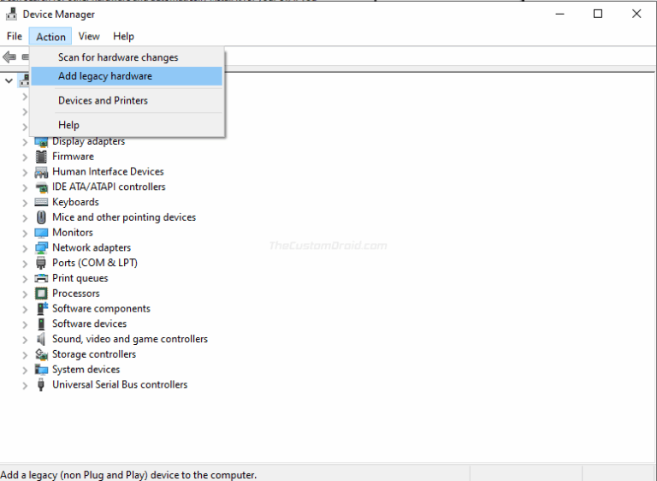Click the Processors chip icon
The image size is (657, 481).
(41, 294)
